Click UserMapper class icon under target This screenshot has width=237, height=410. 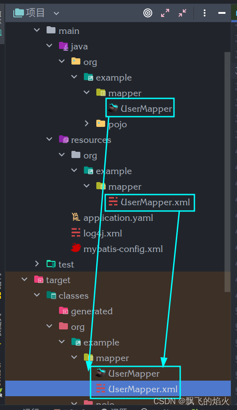point(101,373)
